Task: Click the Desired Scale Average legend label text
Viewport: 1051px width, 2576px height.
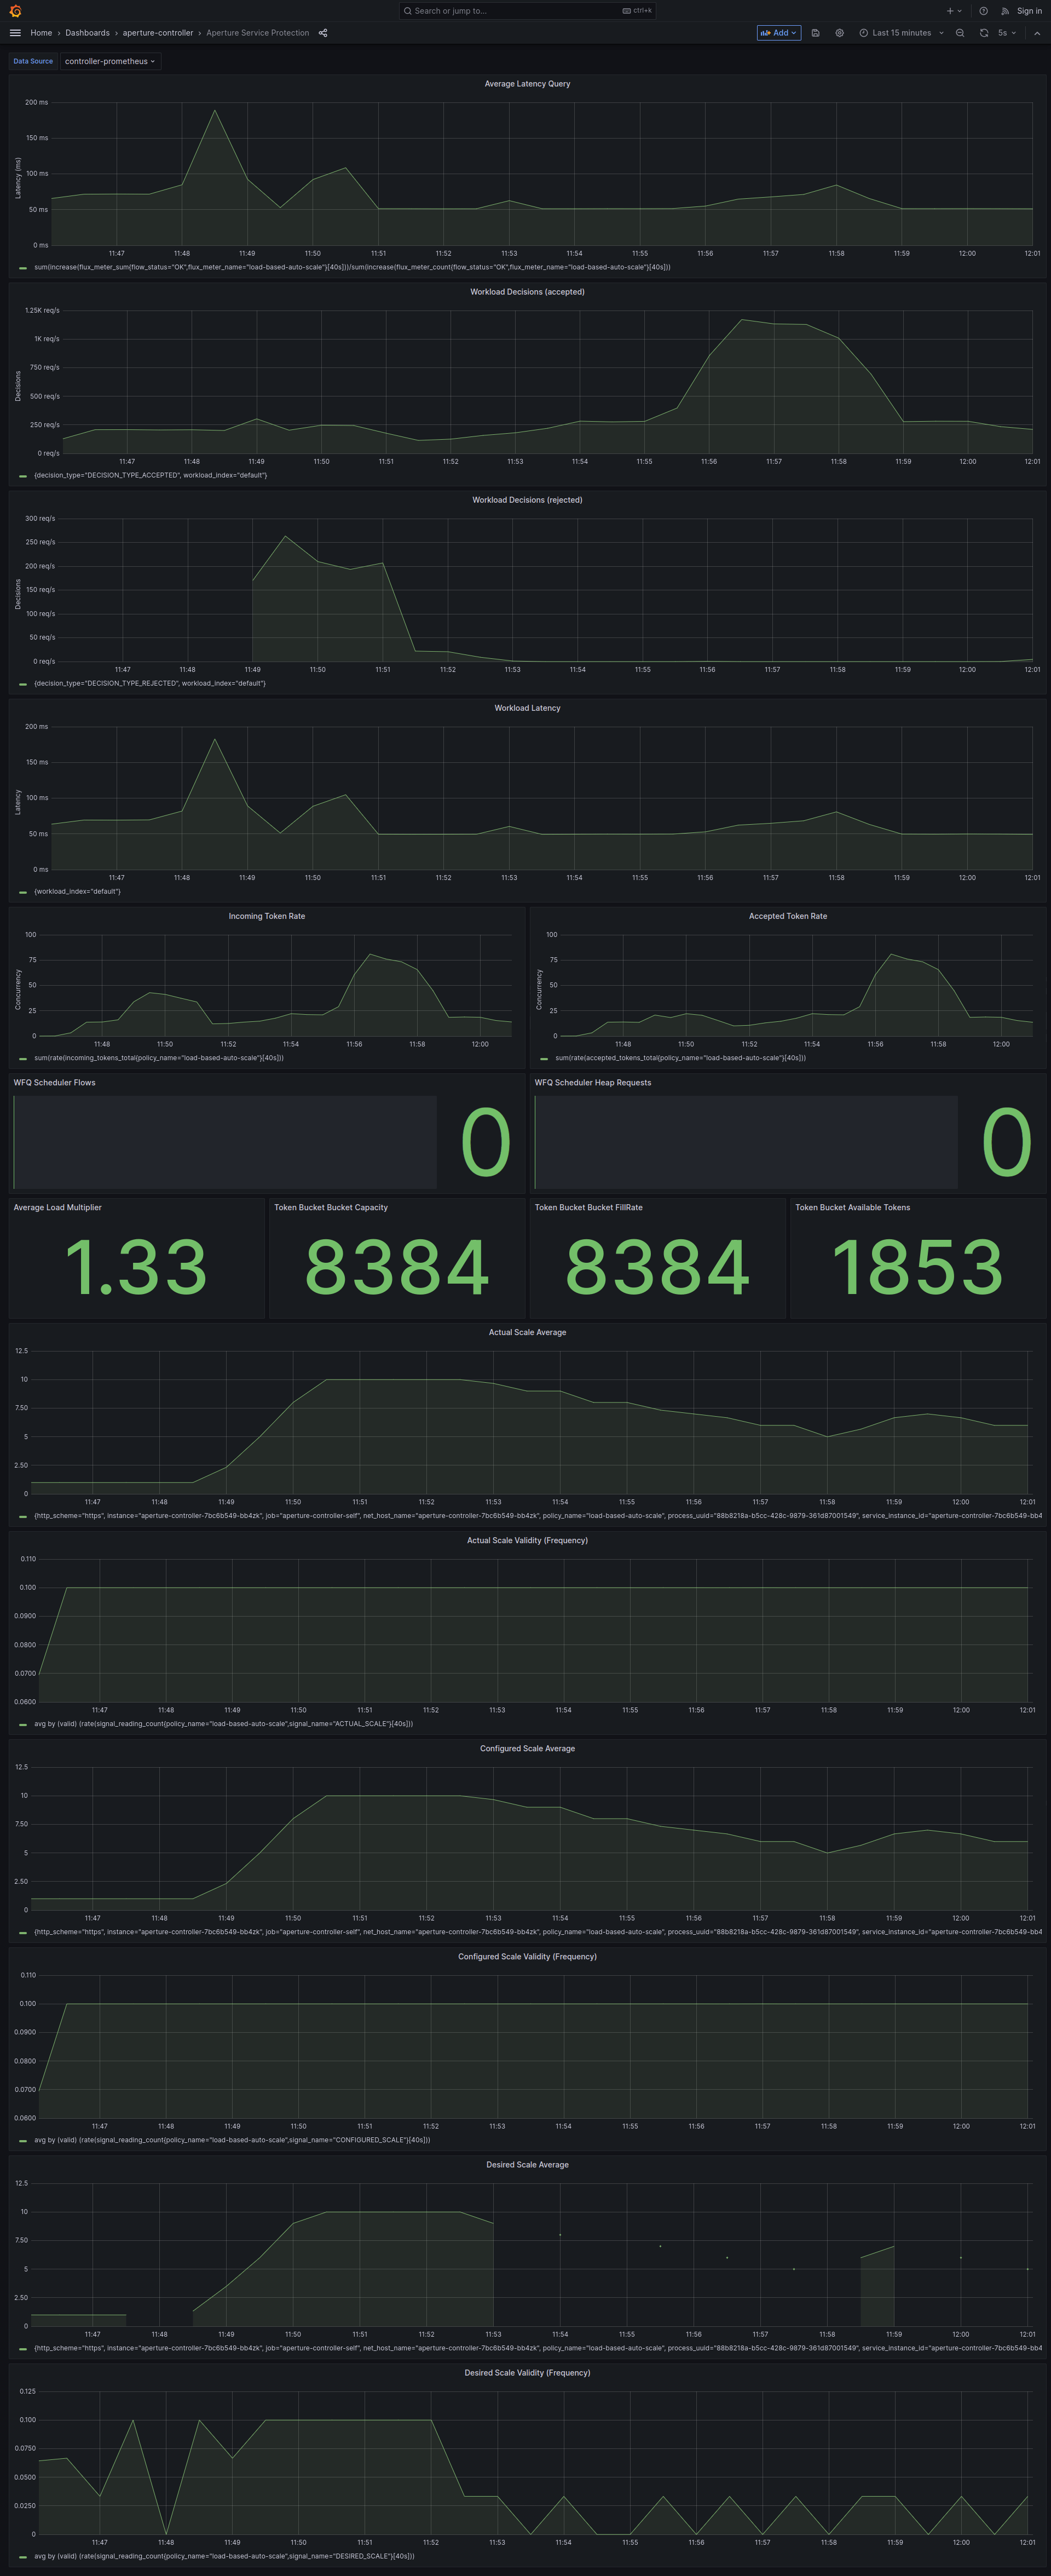Action: (538, 2347)
